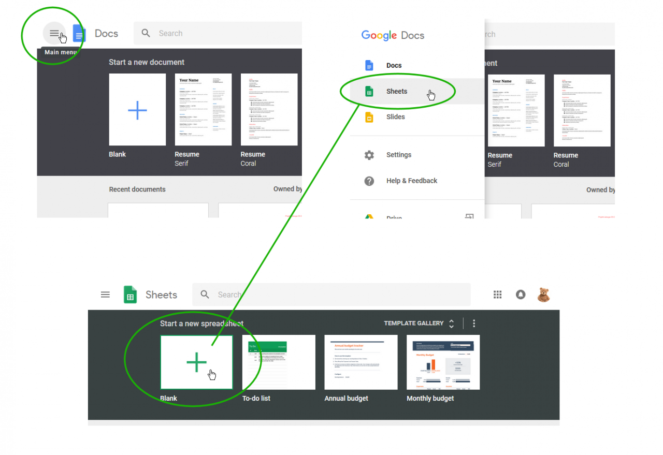Click the green Sheets logo icon
Image resolution: width=663 pixels, height=455 pixels.
tap(130, 295)
